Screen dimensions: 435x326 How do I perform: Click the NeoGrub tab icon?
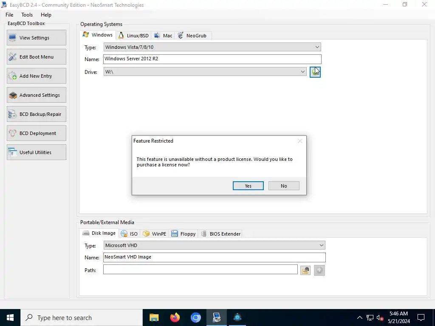tap(181, 35)
